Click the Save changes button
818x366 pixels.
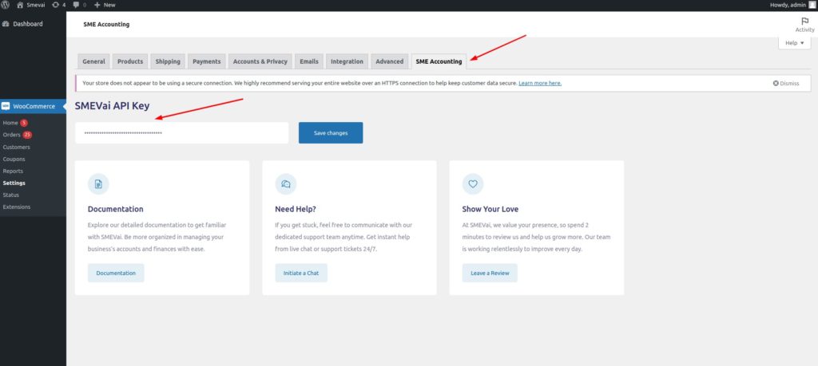331,132
